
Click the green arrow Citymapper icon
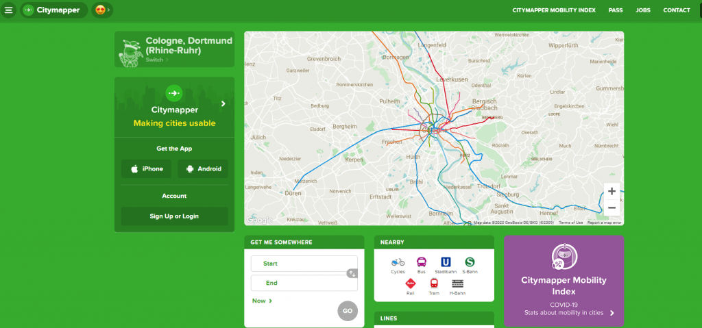click(x=174, y=93)
